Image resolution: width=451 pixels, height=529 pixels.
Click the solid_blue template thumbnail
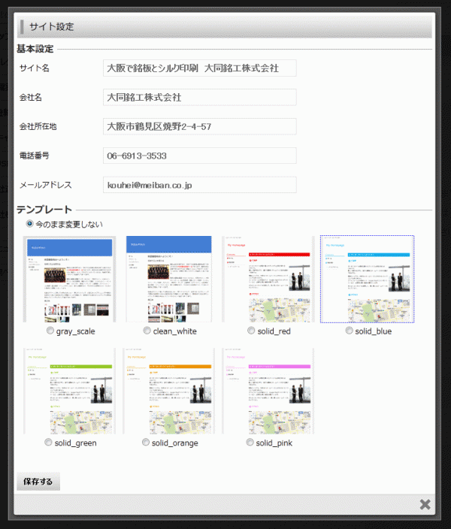(368, 280)
